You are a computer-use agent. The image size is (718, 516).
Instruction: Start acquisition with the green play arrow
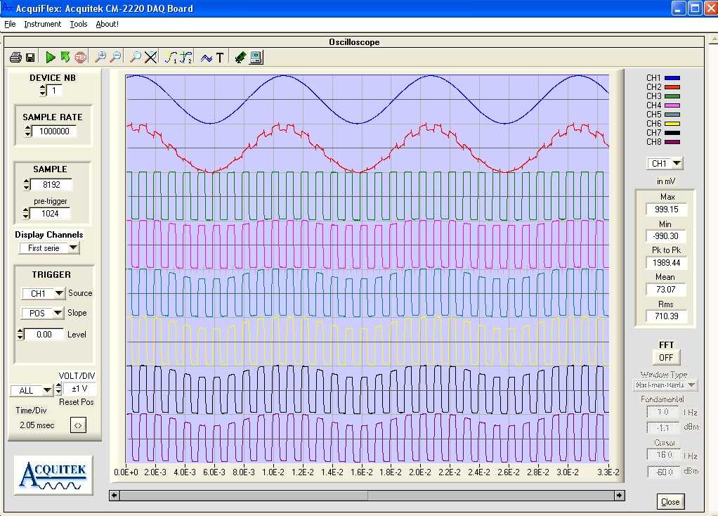[x=51, y=57]
